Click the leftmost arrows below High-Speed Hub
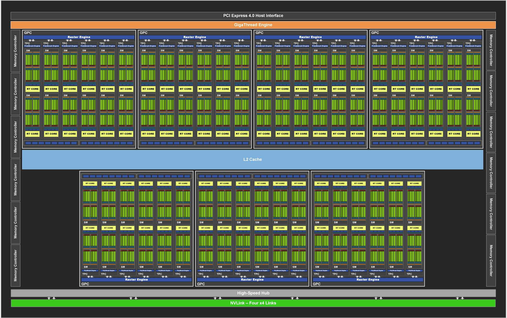The height and width of the screenshot is (318, 507). click(51, 298)
